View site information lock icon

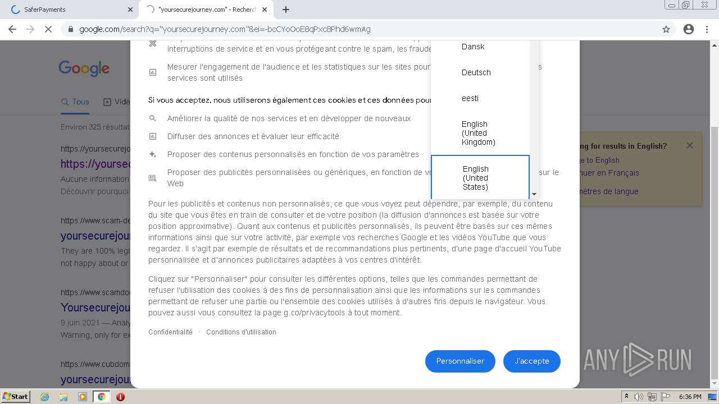tap(70, 29)
